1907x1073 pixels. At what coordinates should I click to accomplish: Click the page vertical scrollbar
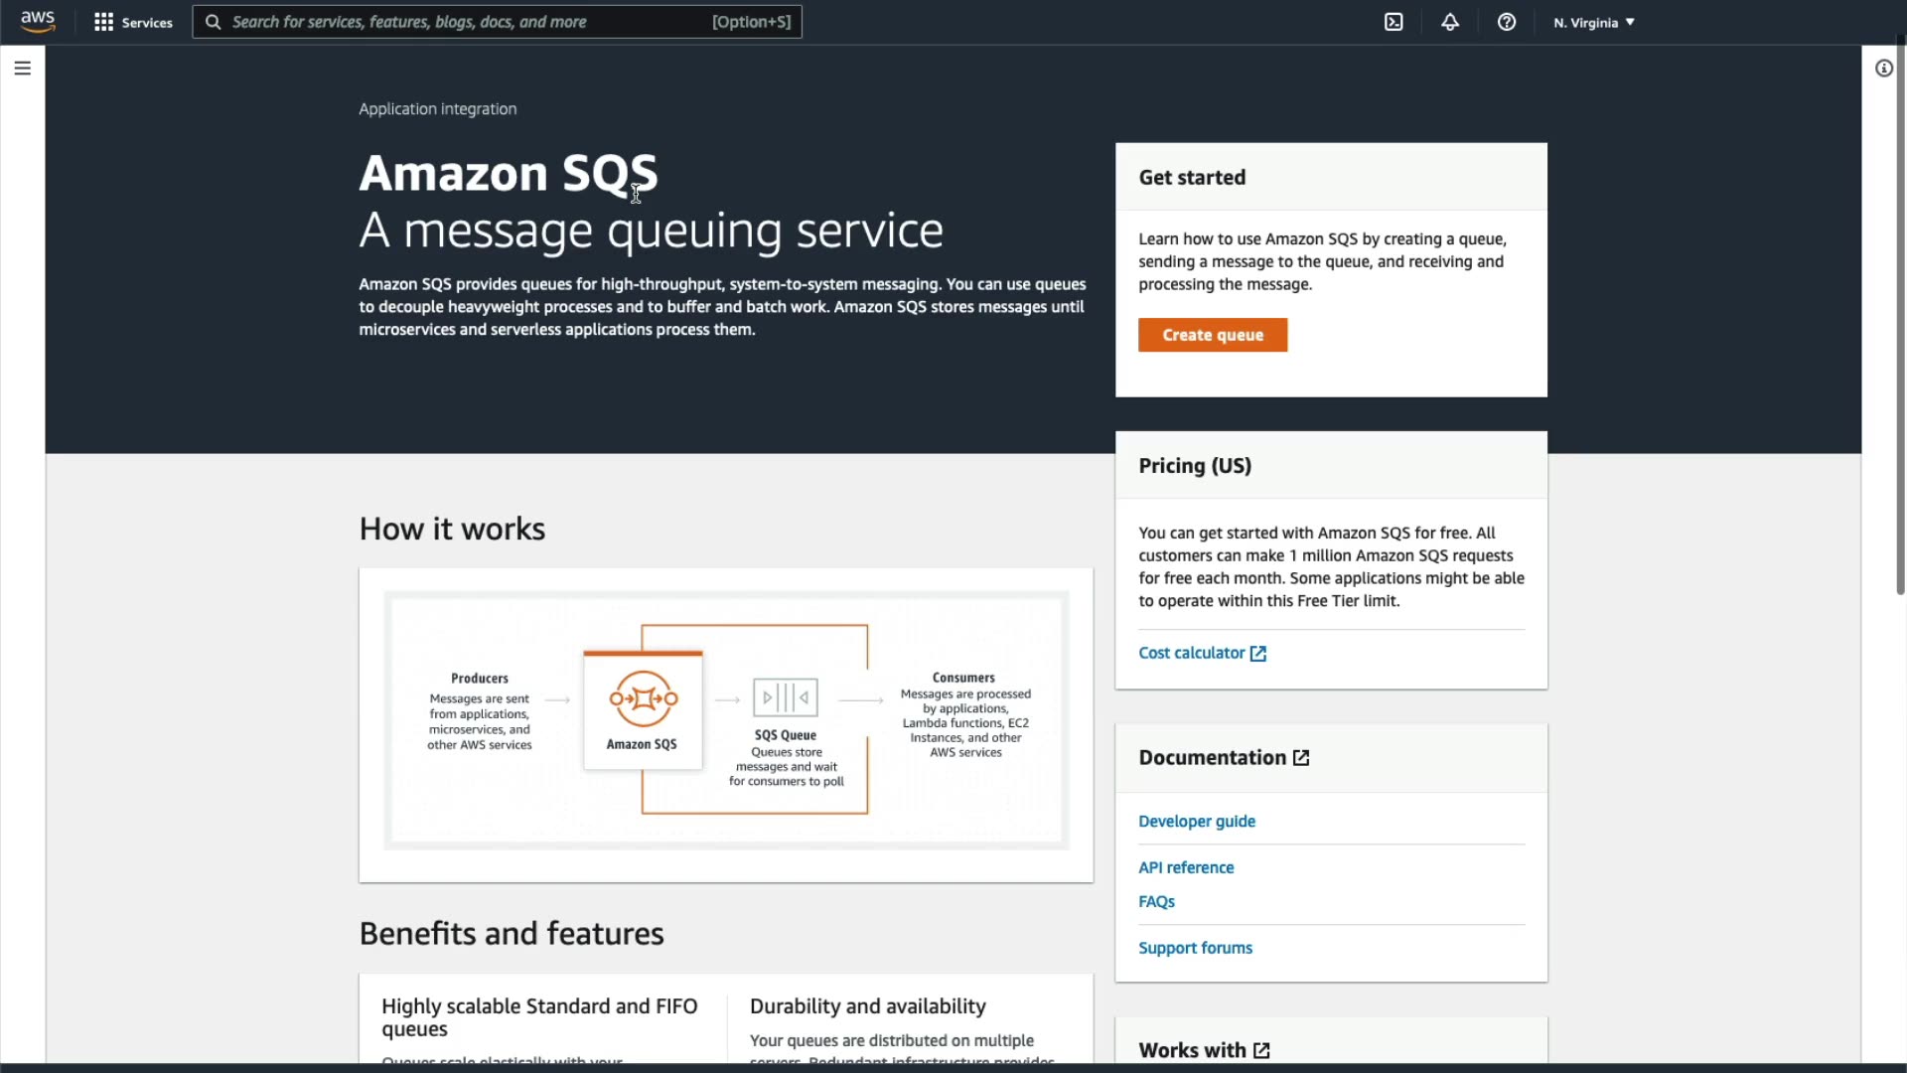(1900, 318)
